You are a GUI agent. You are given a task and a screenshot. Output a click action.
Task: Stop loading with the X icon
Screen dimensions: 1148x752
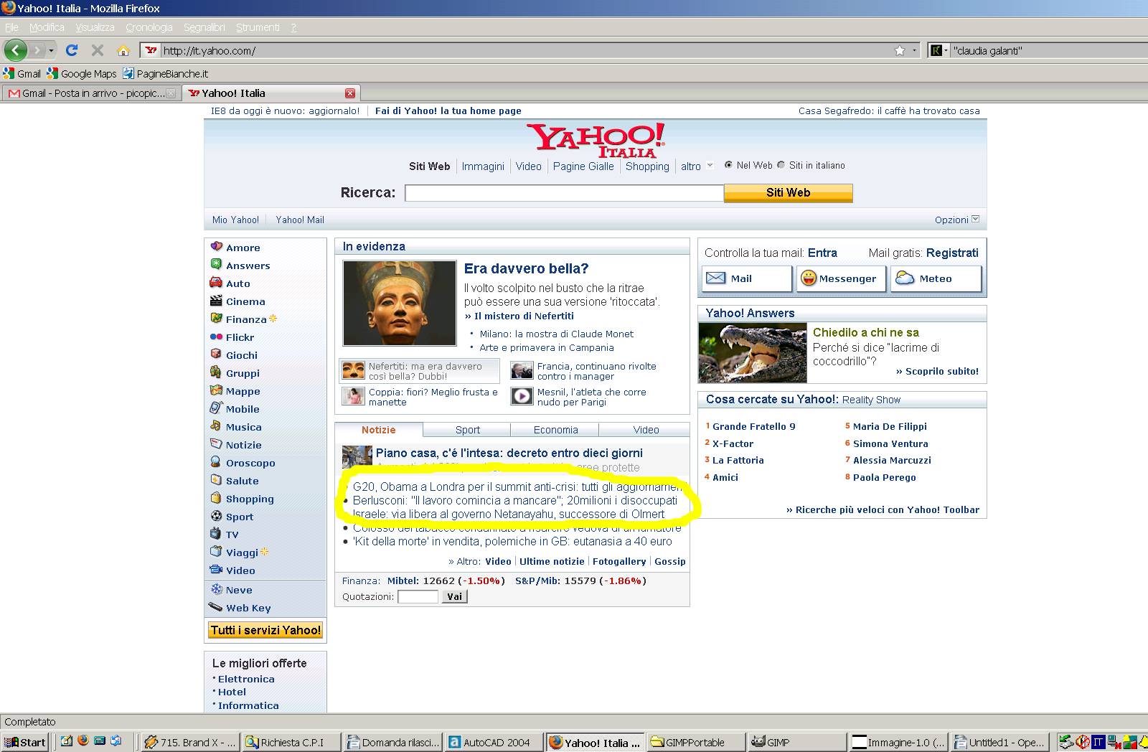click(x=98, y=50)
